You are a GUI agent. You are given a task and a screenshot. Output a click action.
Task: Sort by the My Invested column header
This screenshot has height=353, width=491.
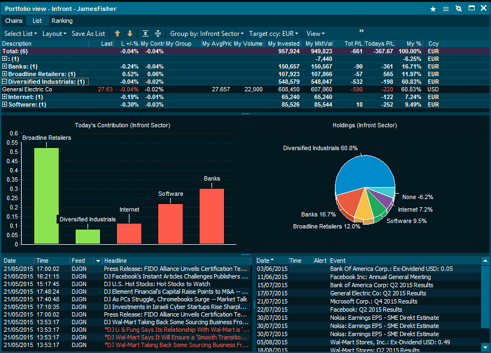(282, 44)
